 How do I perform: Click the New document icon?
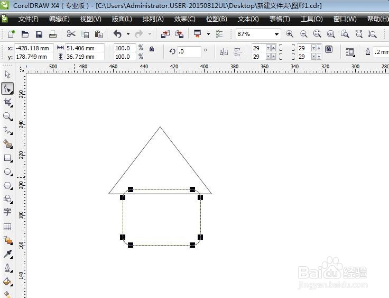click(x=11, y=34)
